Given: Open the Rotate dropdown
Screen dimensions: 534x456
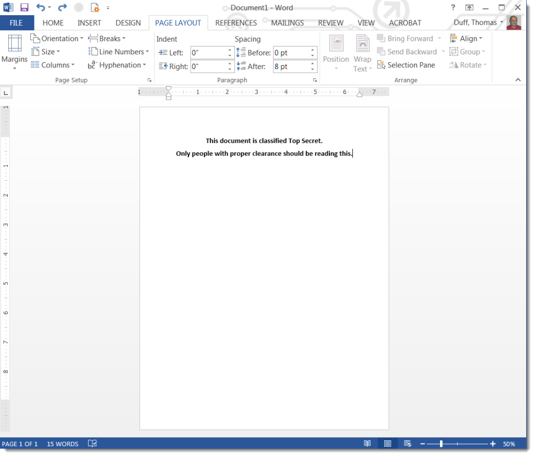Looking at the screenshot, I should (468, 65).
